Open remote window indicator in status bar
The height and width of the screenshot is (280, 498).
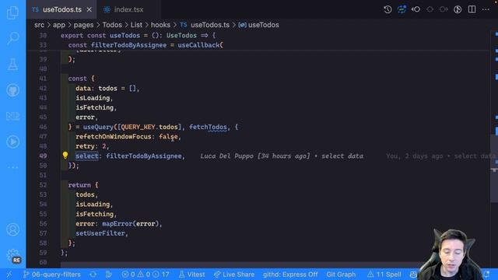point(9,275)
